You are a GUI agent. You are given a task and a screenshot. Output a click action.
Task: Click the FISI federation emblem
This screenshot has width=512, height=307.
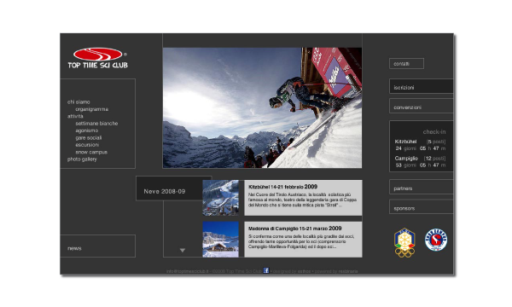(404, 243)
